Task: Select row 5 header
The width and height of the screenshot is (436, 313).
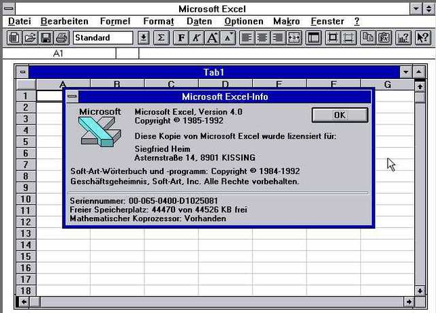Action: coord(26,142)
